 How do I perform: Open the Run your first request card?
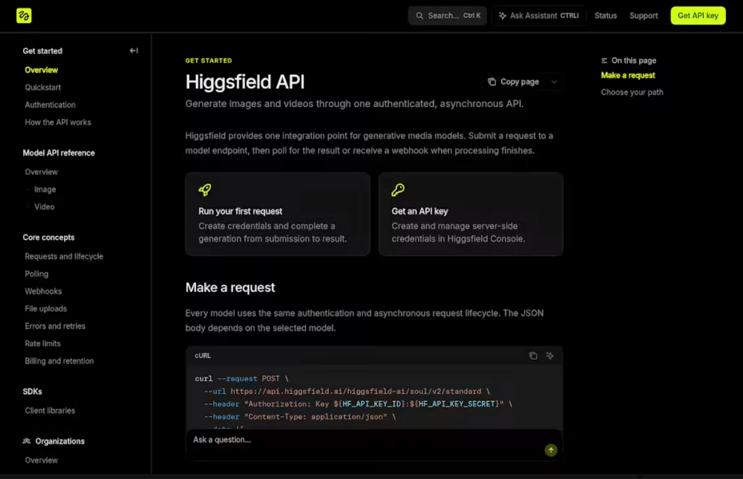[x=278, y=214]
